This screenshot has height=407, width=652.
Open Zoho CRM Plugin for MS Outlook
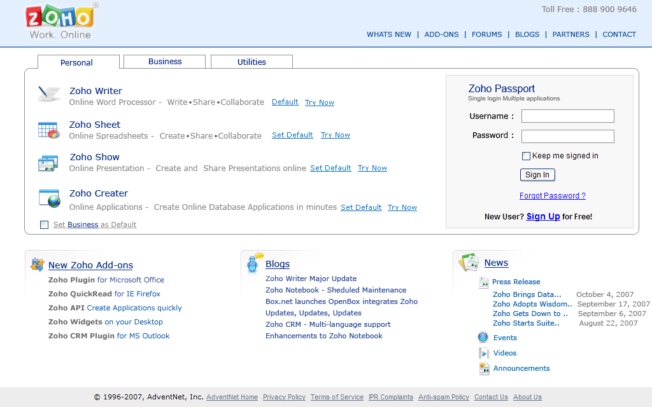pos(109,336)
